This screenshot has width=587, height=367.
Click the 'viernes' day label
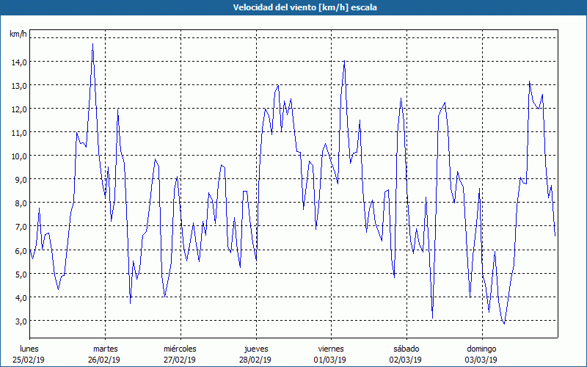pos(331,349)
